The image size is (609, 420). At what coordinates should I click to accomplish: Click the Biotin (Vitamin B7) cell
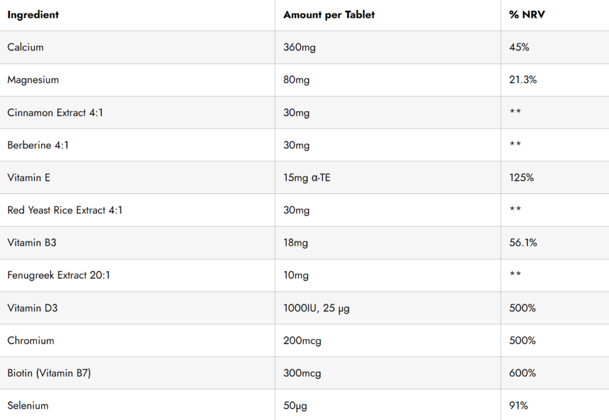coord(49,373)
